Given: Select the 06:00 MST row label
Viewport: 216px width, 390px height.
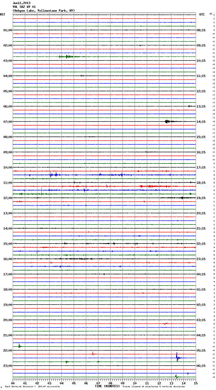Looking at the screenshot, I should pos(8,107).
